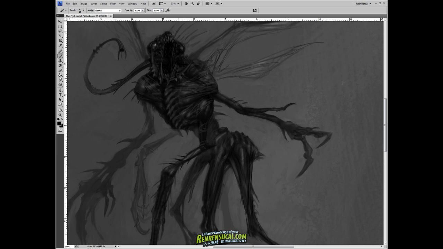Click the foreground color swatch
This screenshot has height=249, width=443.
click(59, 123)
